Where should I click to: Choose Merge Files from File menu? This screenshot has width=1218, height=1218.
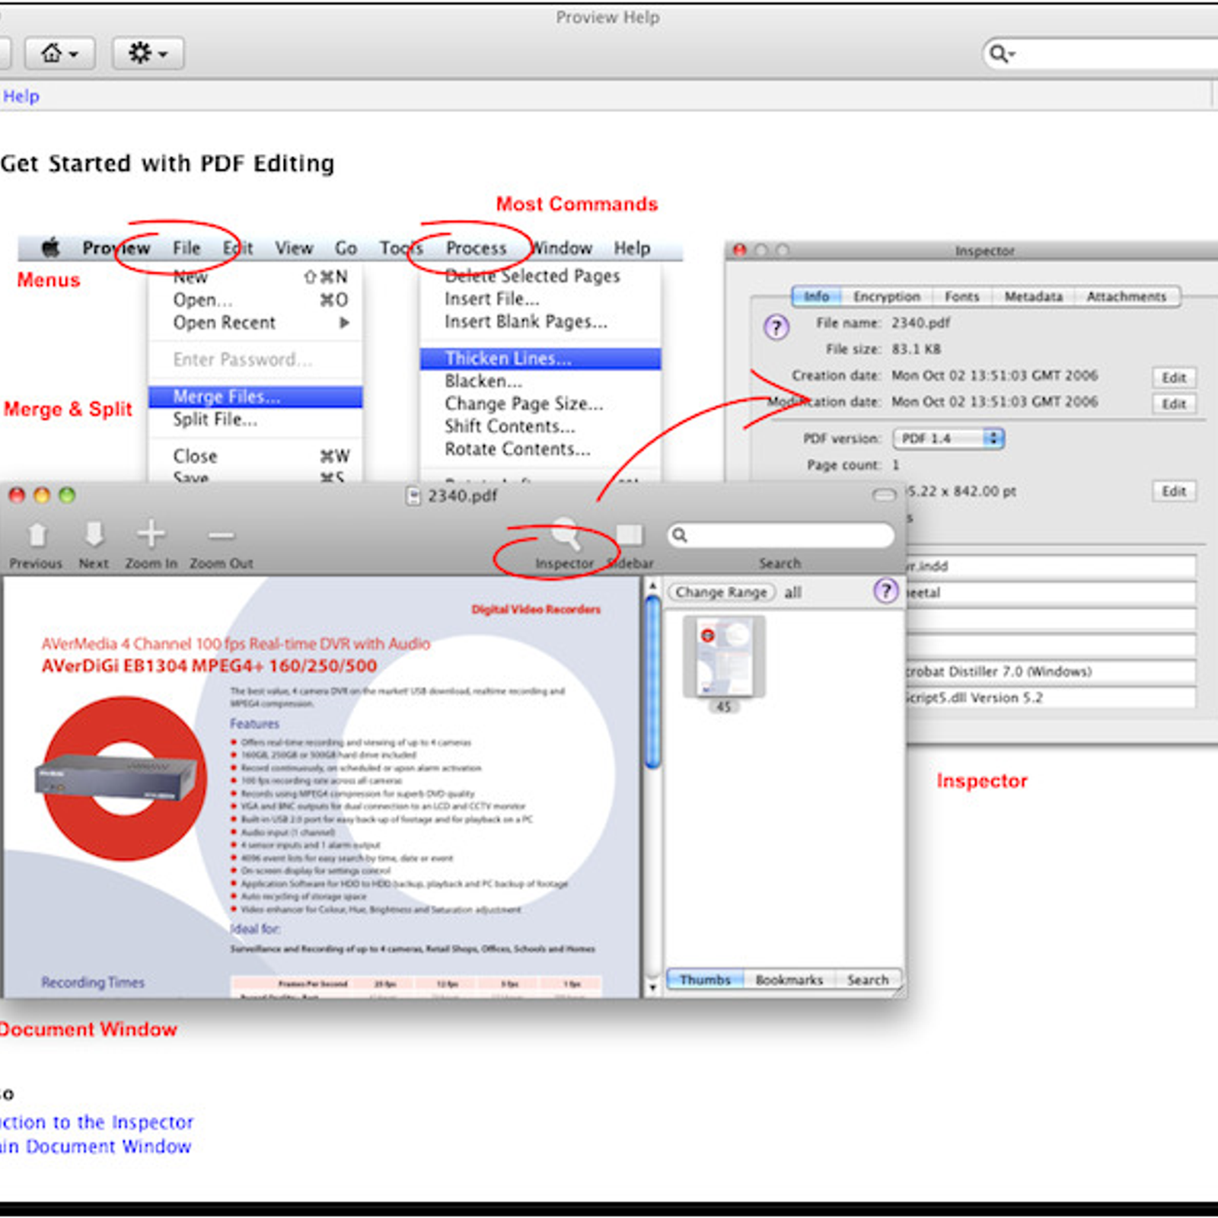(x=255, y=397)
